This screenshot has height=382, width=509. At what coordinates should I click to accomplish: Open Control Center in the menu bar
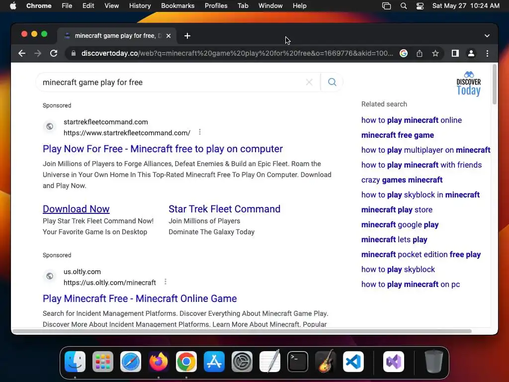420,6
